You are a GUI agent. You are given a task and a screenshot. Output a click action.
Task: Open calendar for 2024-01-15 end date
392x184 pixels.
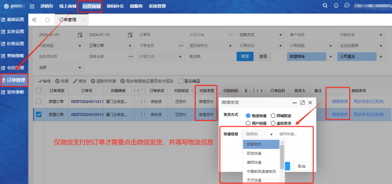tap(130, 35)
